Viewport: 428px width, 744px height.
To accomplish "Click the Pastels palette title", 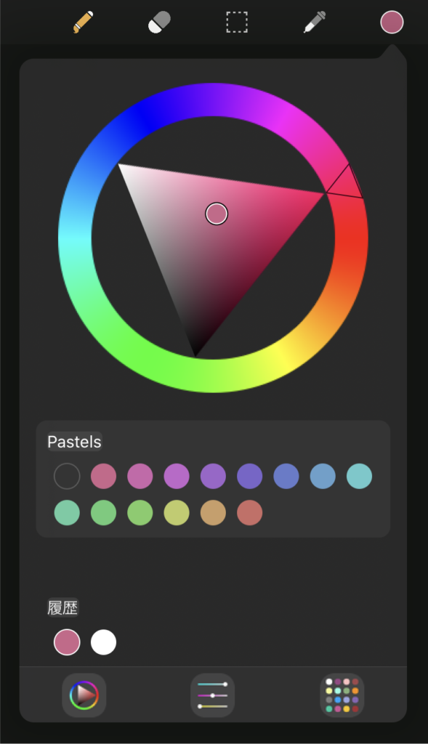I will [x=75, y=442].
